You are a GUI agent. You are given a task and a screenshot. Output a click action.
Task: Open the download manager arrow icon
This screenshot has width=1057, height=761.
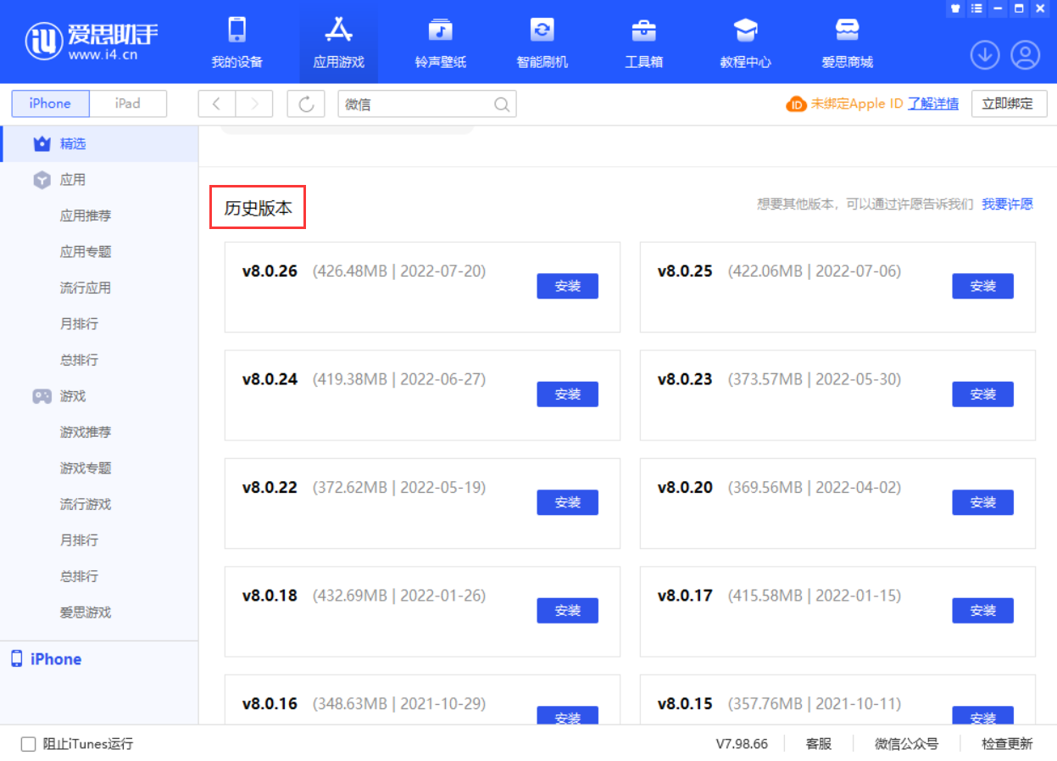click(985, 55)
